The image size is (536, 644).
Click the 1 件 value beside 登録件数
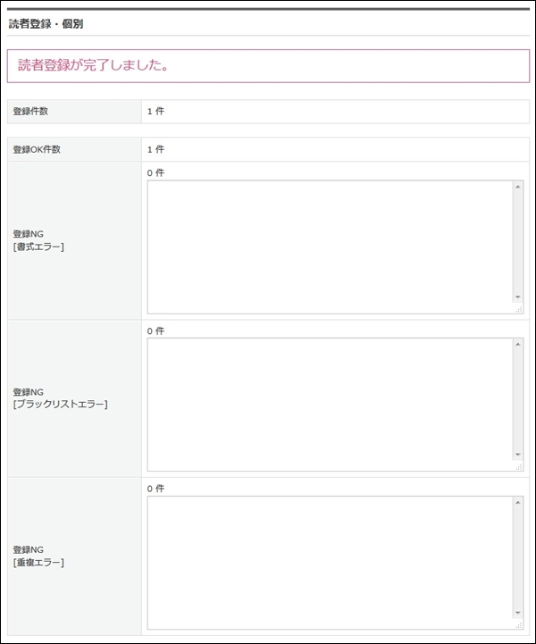155,112
